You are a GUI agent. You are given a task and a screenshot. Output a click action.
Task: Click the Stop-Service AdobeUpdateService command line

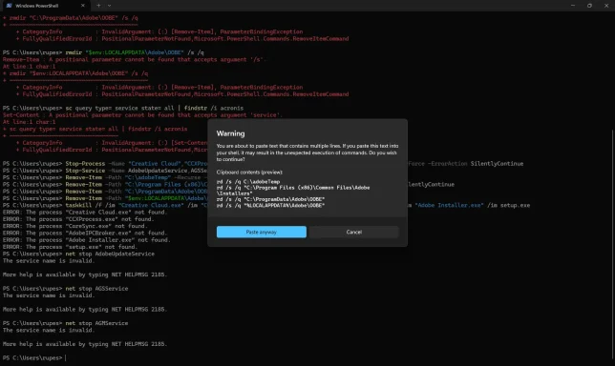105,171
